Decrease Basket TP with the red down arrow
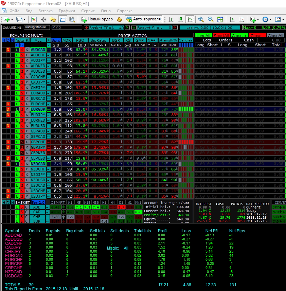 [x=86, y=28]
